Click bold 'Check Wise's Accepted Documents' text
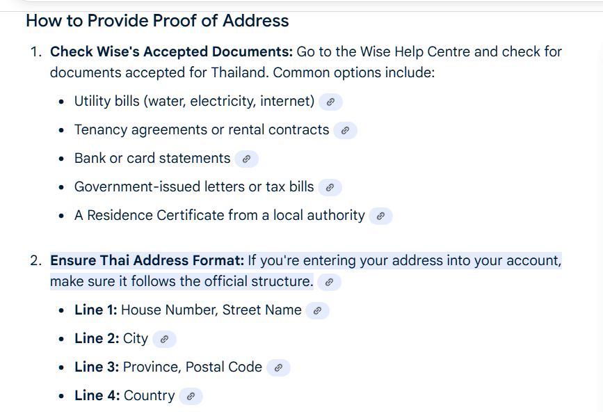Viewport: 603px width, 412px height. [171, 51]
